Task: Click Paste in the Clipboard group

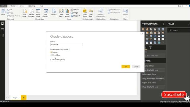Action: click(x=3, y=12)
